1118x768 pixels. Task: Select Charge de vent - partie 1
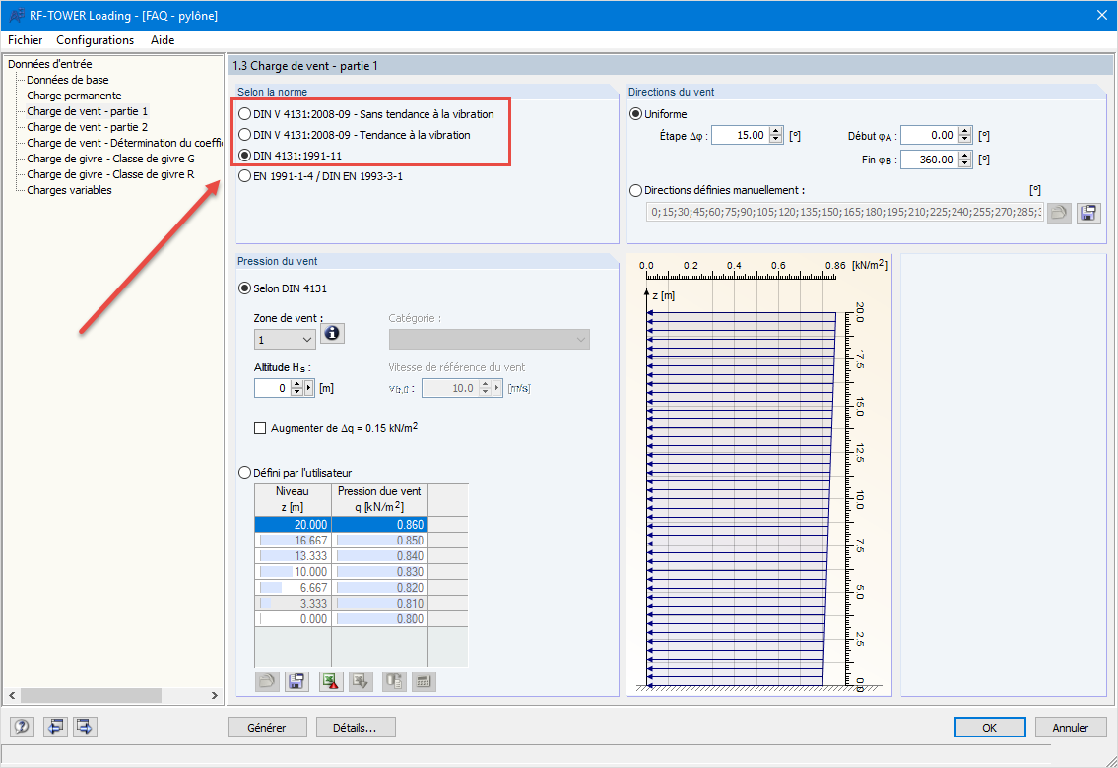click(x=87, y=111)
